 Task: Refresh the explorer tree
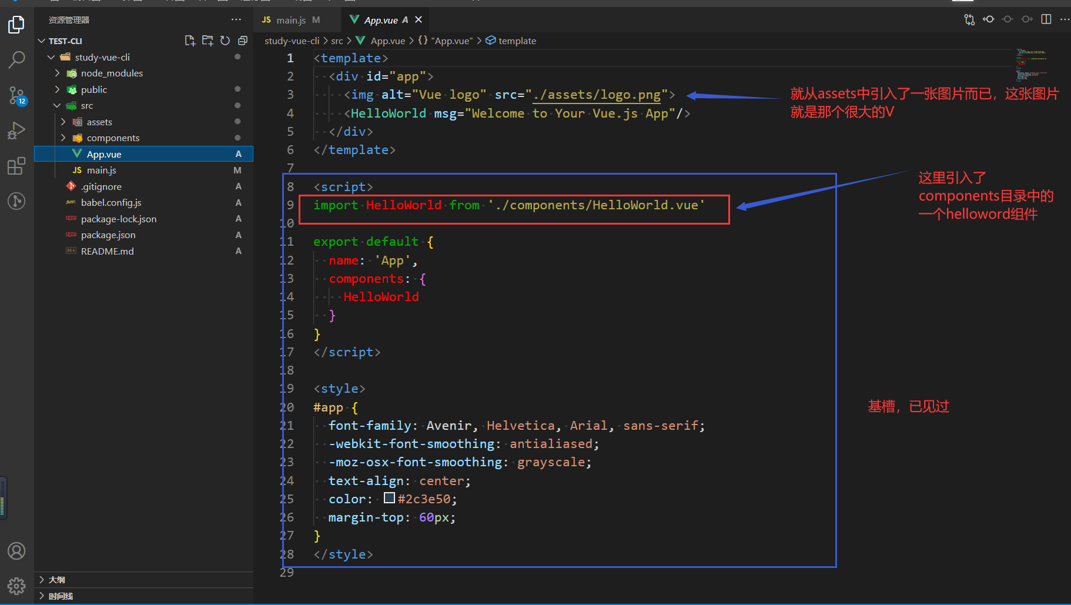(225, 41)
